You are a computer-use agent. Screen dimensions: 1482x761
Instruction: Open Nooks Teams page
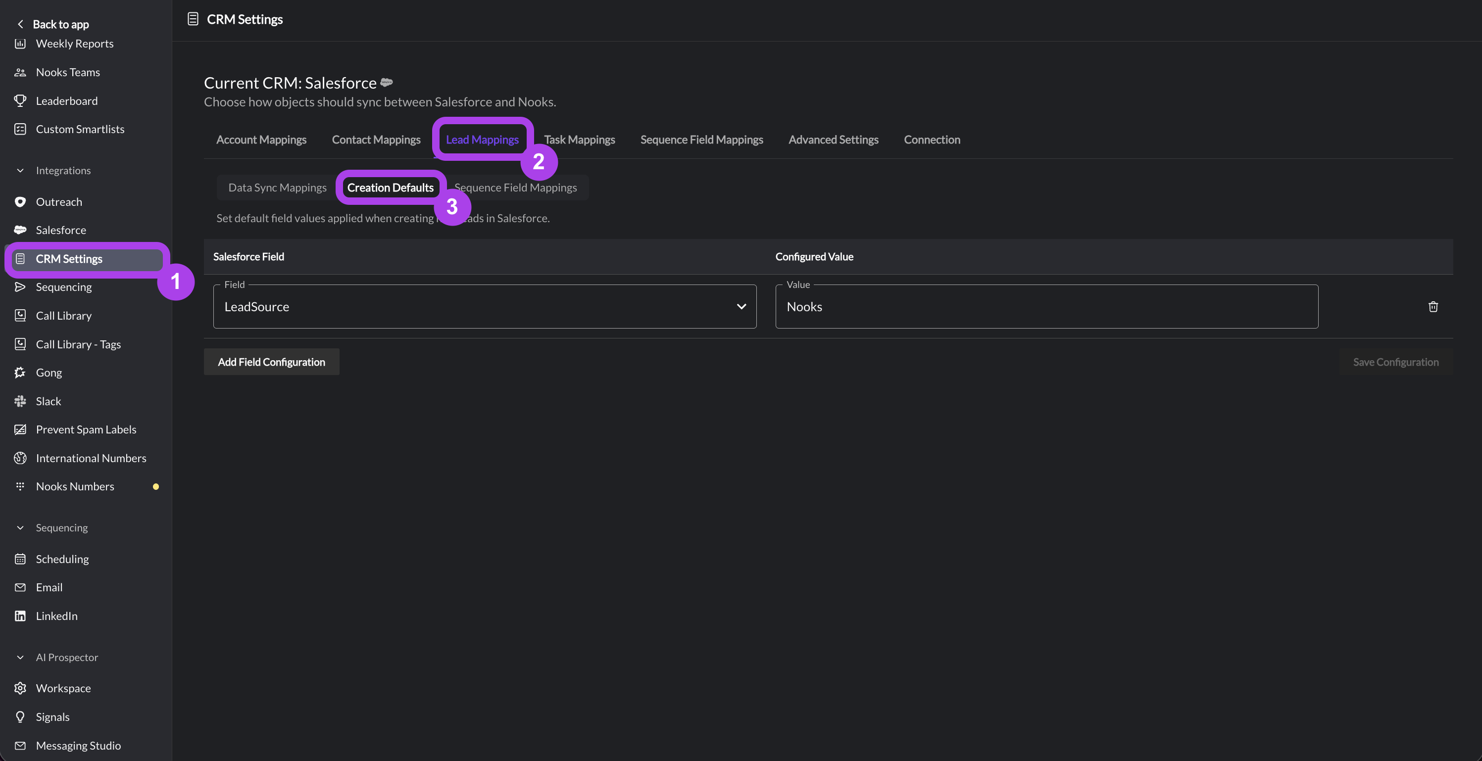pyautogui.click(x=68, y=72)
